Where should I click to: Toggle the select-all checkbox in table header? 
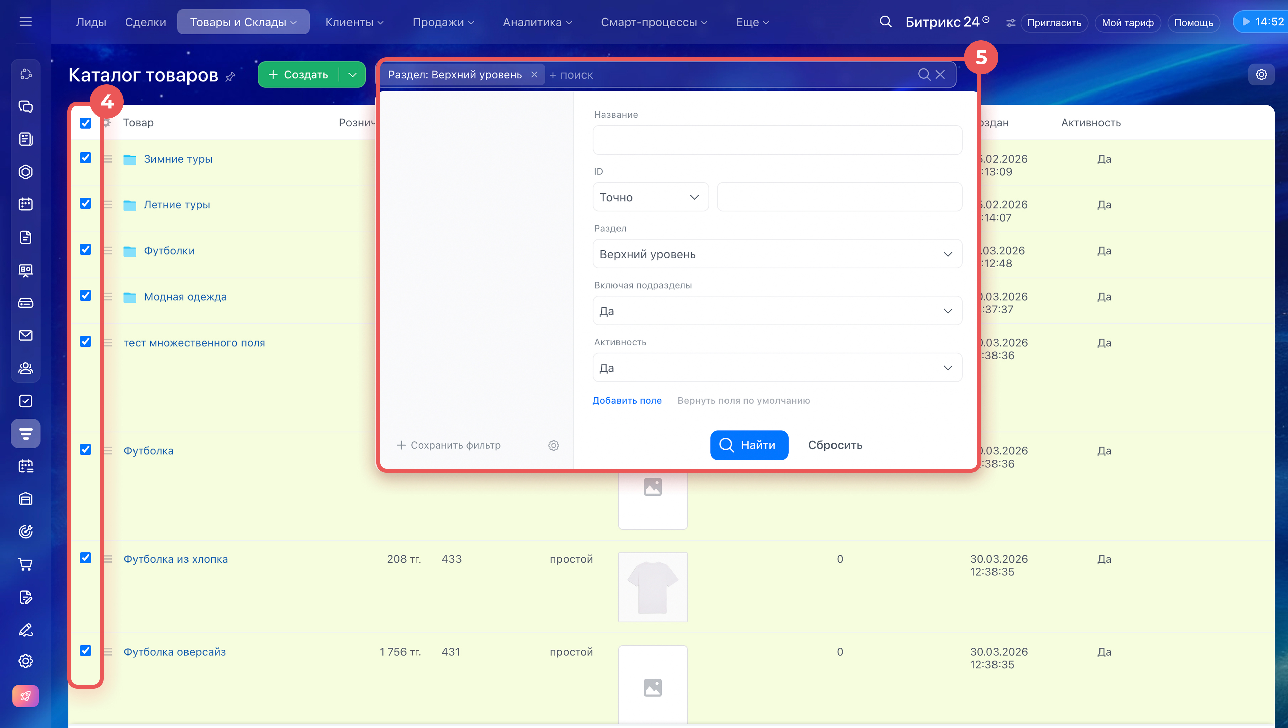[86, 122]
